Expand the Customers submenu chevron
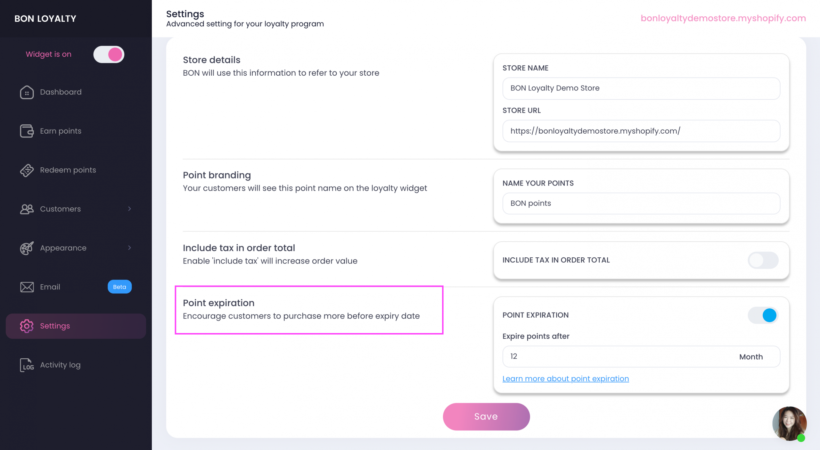 129,209
